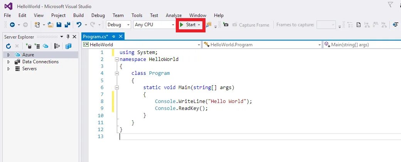Select the Data Connections tree item
This screenshot has height=162, width=401.
[40, 62]
